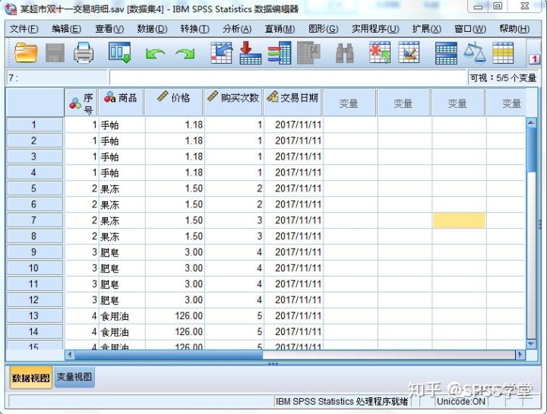Click the Insert cases icon
Screen dimensions: 547x414
pos(380,52)
